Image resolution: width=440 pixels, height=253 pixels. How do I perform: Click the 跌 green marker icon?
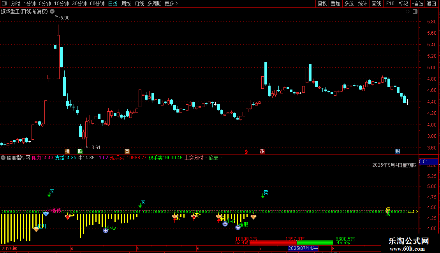[80, 151]
